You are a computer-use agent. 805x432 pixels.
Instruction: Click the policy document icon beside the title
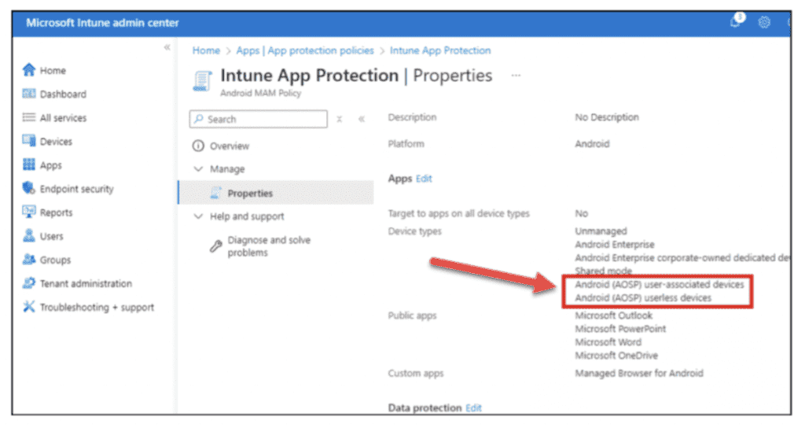[x=202, y=81]
